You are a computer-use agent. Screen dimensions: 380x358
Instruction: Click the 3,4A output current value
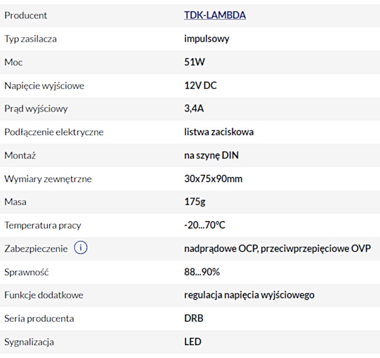click(194, 109)
